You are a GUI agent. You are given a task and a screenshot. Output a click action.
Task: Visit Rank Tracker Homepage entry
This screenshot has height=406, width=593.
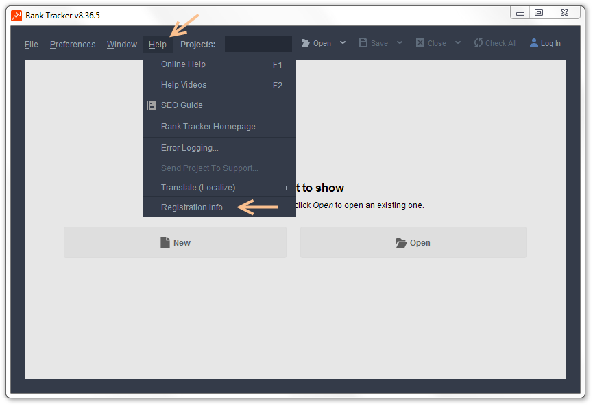pos(219,127)
